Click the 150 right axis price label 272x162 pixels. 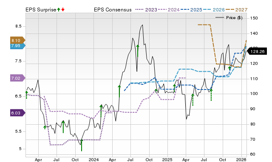click(x=254, y=18)
